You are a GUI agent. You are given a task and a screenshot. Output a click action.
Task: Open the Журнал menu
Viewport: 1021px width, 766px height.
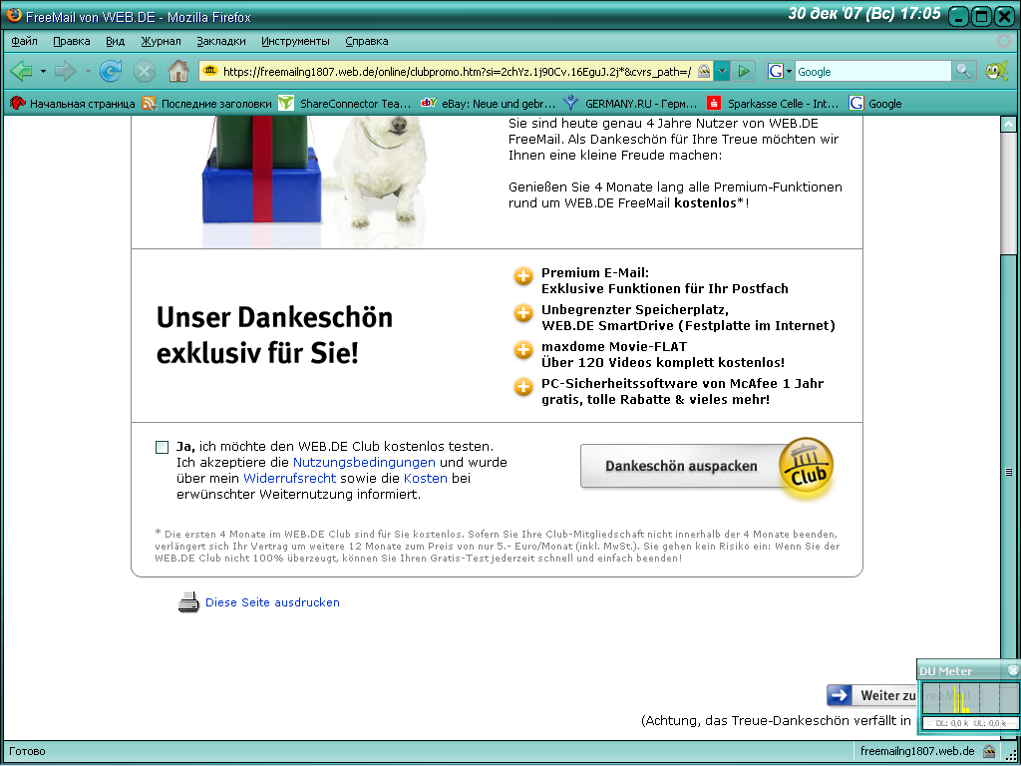161,41
